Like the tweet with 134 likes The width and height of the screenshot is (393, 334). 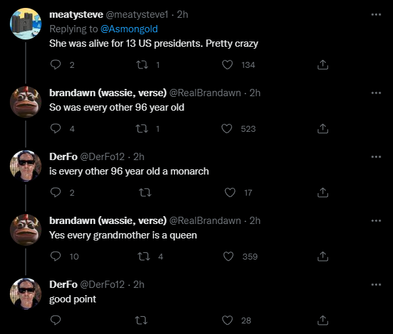click(227, 65)
